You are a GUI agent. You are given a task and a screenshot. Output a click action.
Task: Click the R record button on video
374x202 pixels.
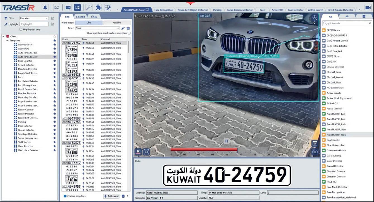click(138, 152)
